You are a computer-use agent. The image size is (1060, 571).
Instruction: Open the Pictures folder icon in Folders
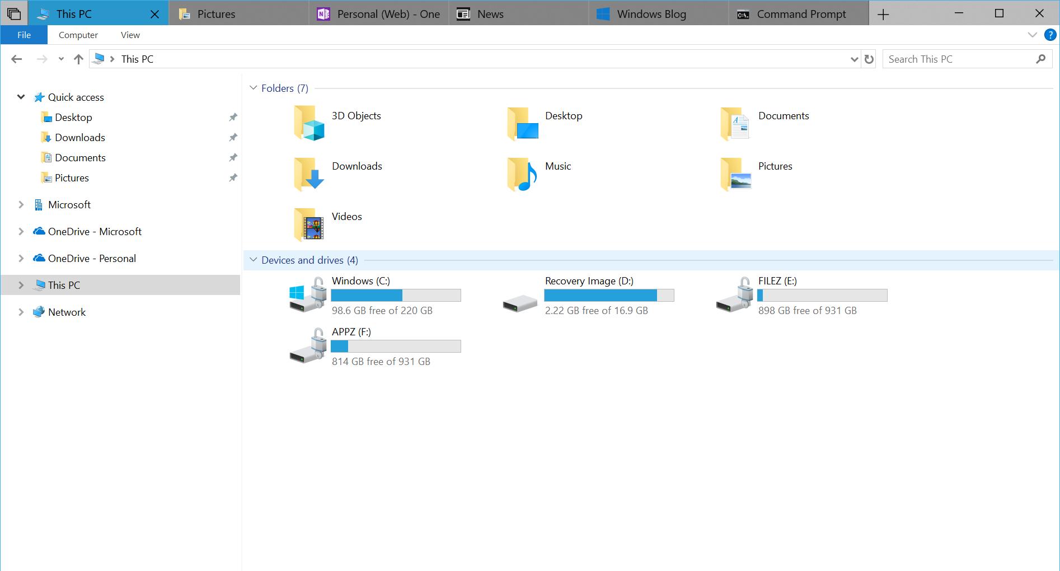pos(735,174)
